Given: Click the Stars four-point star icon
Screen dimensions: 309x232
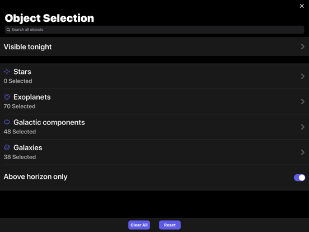Looking at the screenshot, I should pos(7,72).
